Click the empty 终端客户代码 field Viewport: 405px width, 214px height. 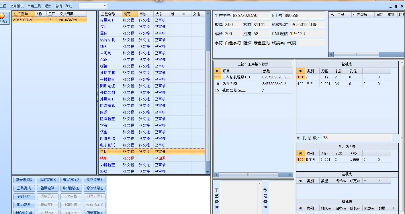coord(311,43)
